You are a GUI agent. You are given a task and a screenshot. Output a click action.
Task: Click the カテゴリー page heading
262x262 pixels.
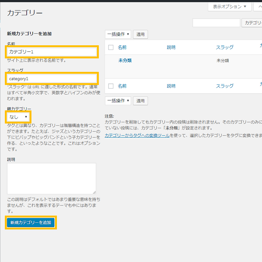[25, 13]
